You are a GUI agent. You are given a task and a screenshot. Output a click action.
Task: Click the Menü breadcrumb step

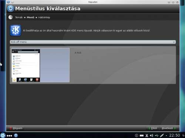click(30, 17)
